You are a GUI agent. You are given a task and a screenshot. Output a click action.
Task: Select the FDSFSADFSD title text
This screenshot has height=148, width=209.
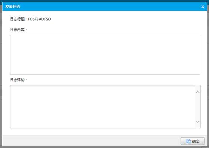[x=39, y=19]
